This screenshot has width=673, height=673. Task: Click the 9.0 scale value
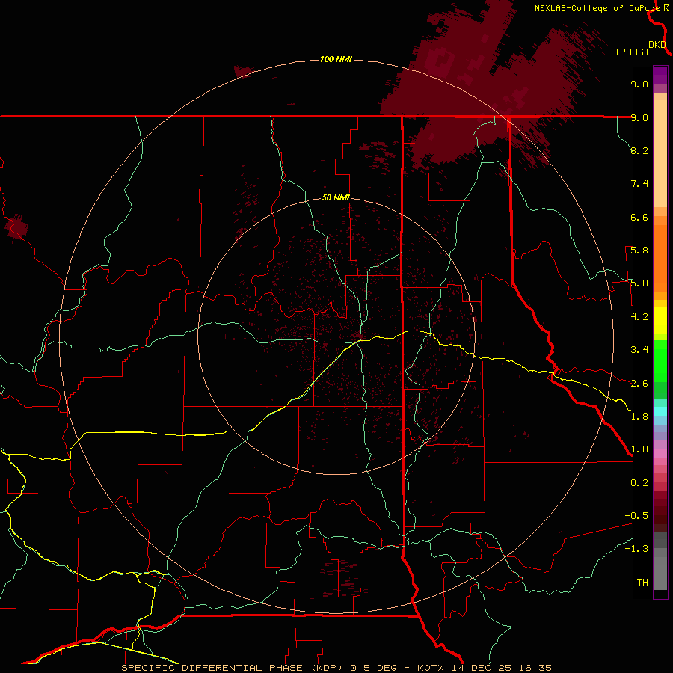pos(639,117)
